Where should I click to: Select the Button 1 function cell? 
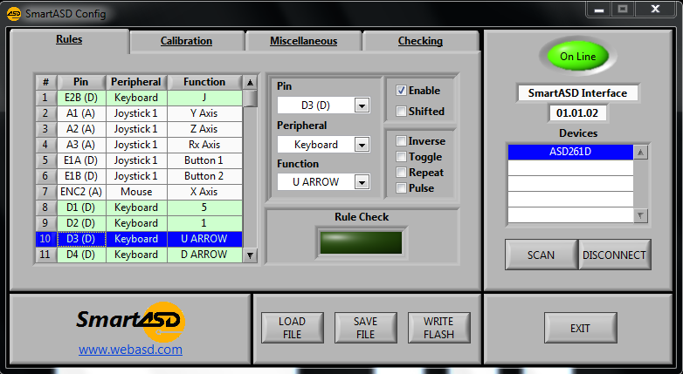pos(204,160)
